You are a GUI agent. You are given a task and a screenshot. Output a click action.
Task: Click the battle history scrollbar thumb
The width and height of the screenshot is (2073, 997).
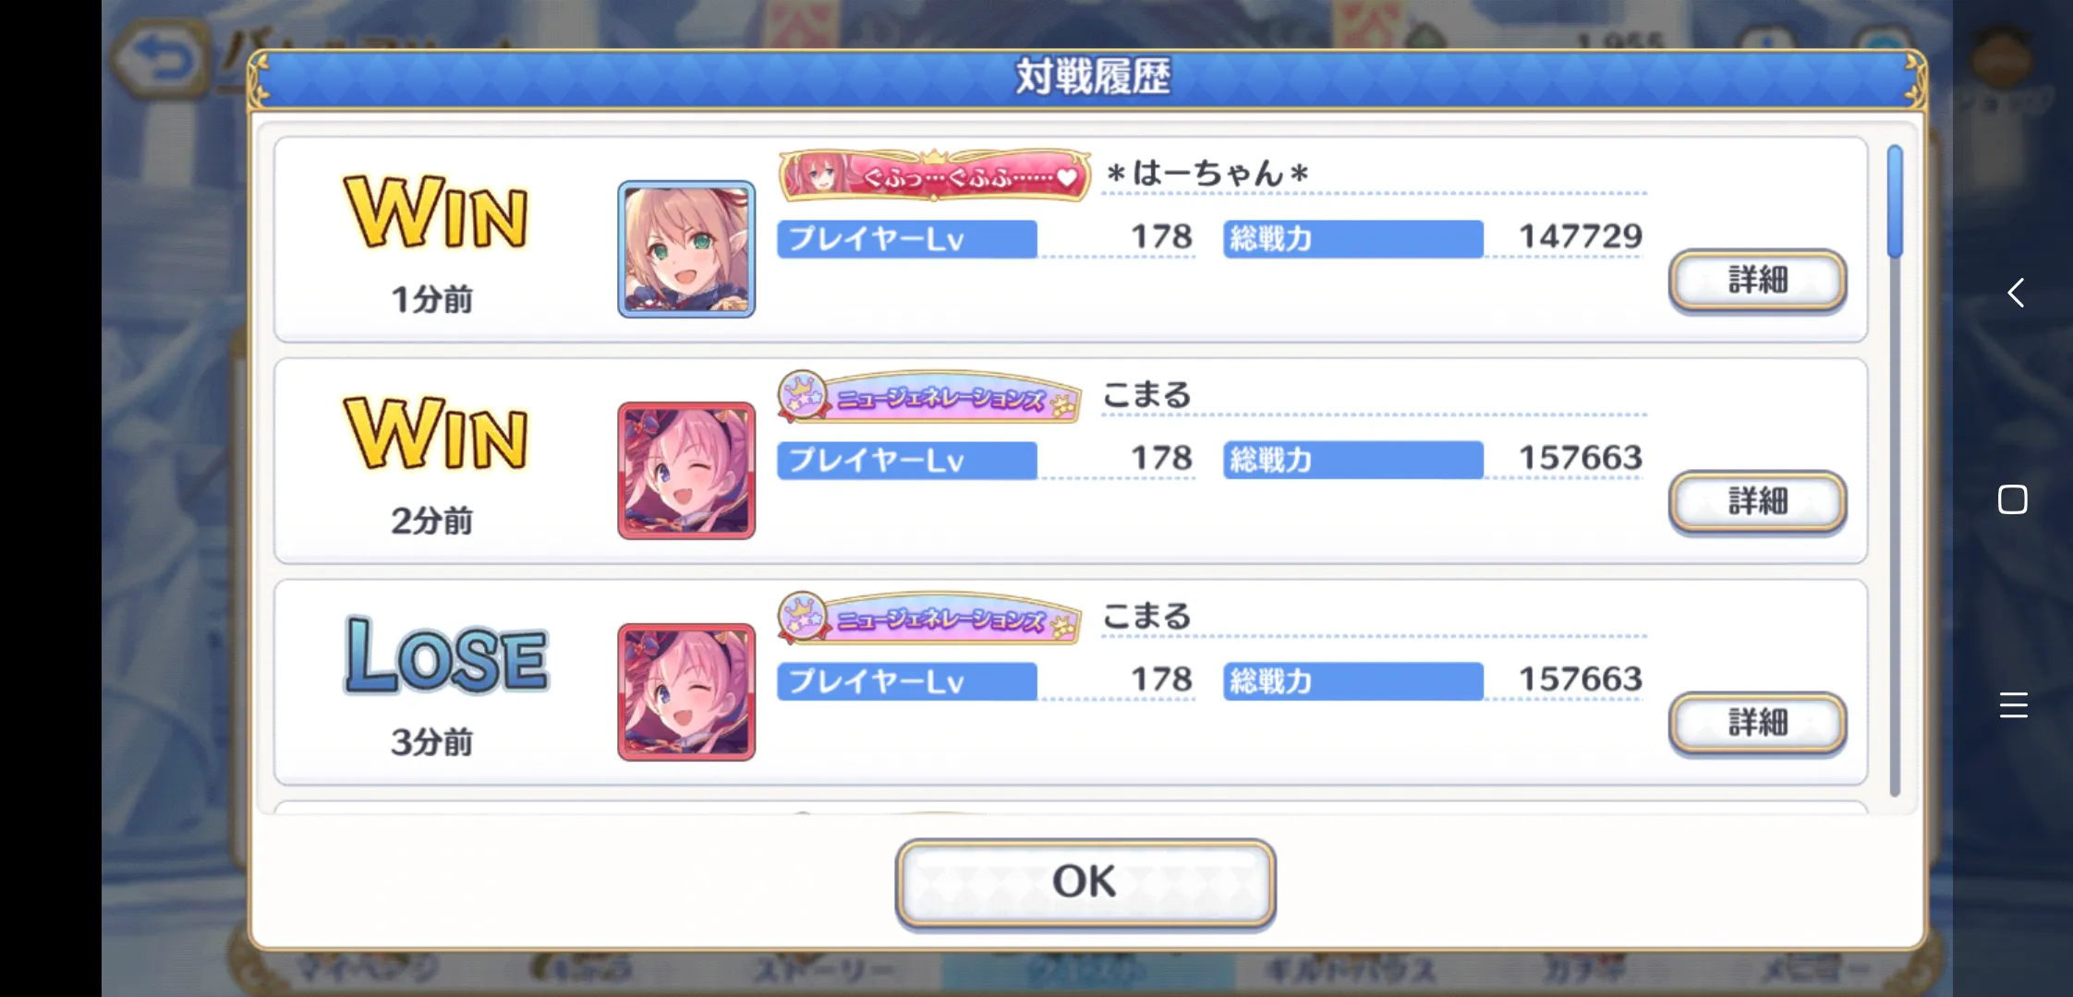point(1895,201)
